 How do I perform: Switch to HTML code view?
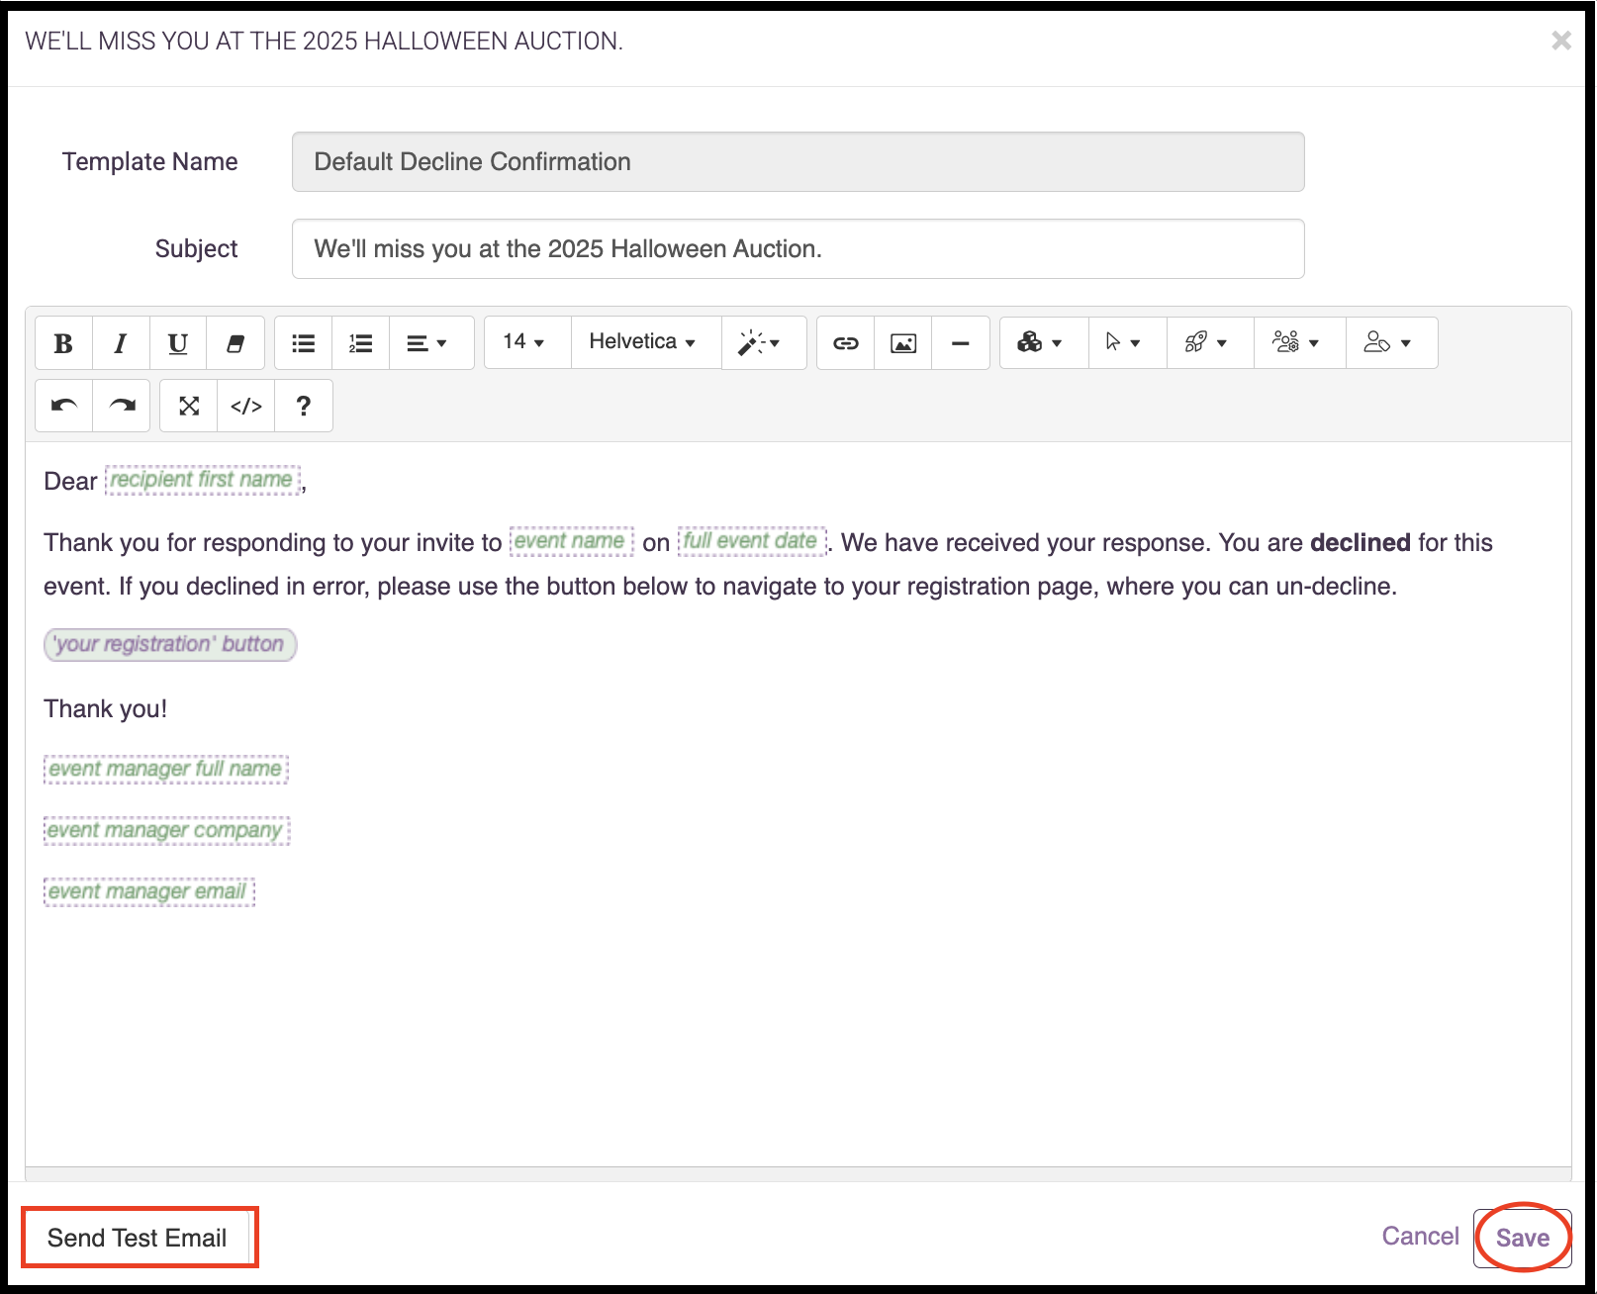[x=246, y=406]
